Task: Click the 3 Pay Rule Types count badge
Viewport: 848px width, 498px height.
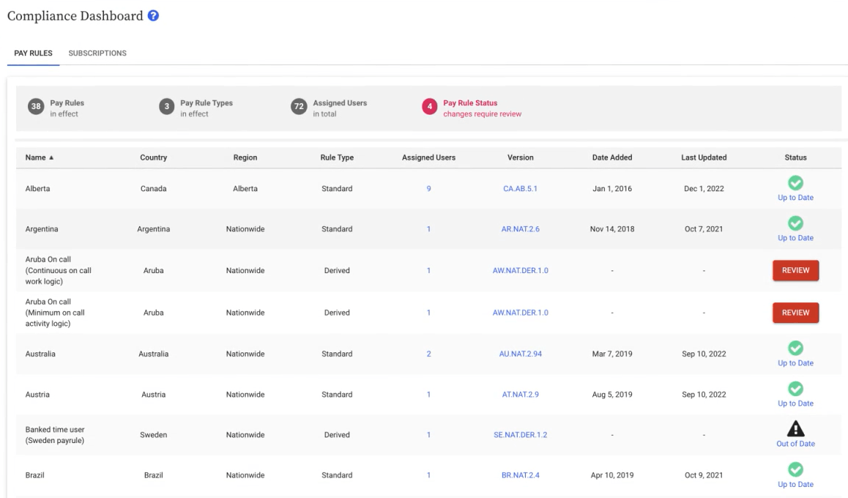Action: pos(166,106)
